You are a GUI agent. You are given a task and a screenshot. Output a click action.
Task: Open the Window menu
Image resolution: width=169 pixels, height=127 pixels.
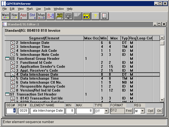[x=59, y=9]
